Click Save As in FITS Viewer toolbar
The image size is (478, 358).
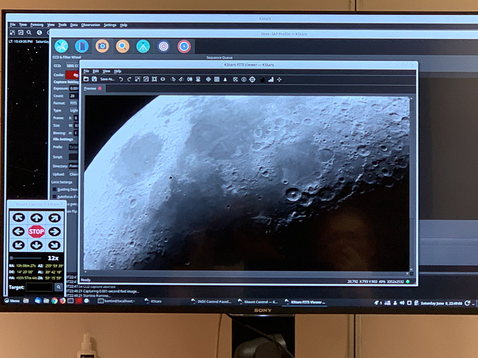point(108,79)
